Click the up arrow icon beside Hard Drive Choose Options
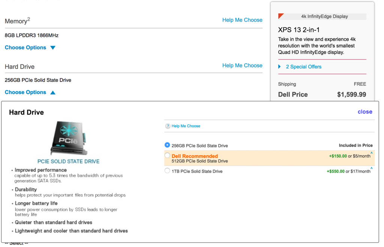 (52, 92)
